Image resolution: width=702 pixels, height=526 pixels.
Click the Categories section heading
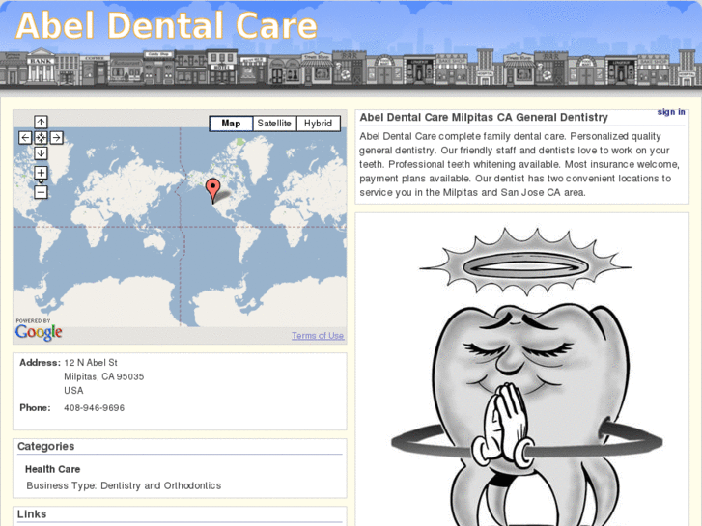[x=45, y=446]
